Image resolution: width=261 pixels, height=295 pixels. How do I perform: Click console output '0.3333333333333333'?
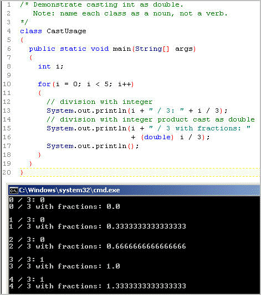[x=146, y=226]
